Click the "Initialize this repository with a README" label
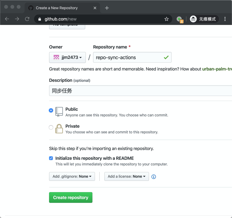Image resolution: width=232 pixels, height=218 pixels. click(x=95, y=158)
